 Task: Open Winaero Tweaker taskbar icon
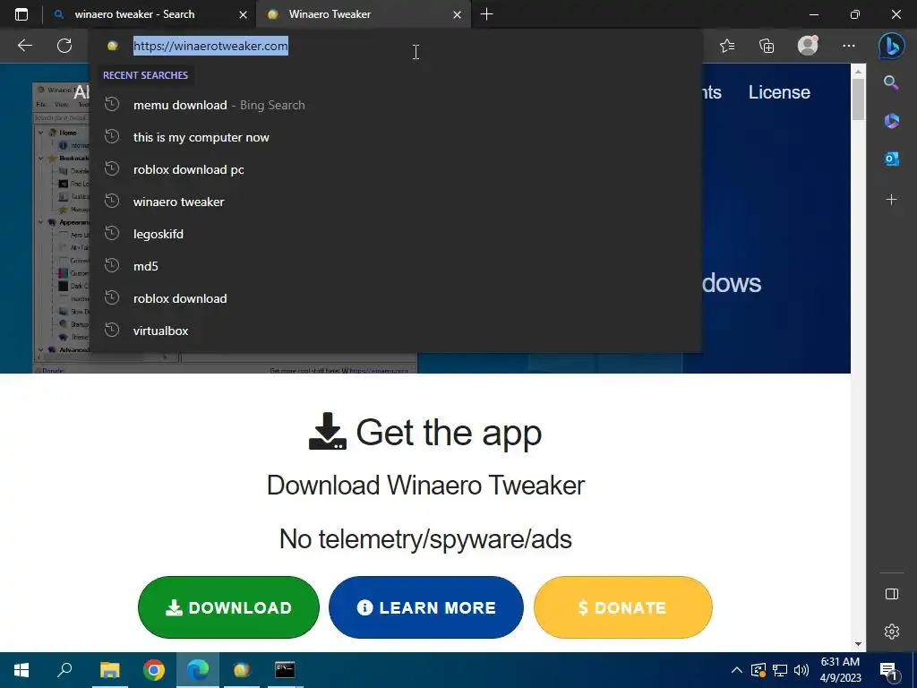[242, 670]
